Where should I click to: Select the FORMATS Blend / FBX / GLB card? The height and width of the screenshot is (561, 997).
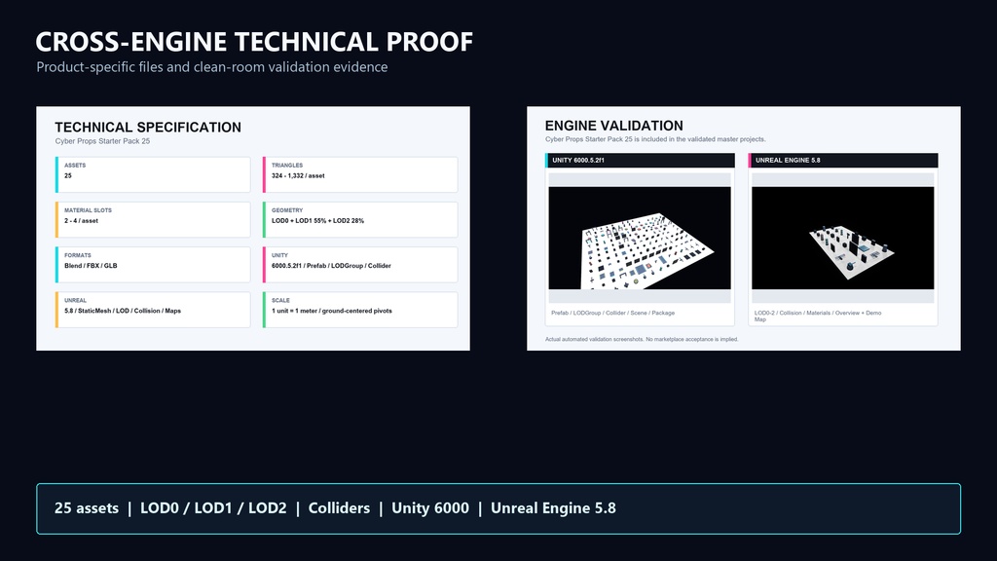tap(153, 265)
